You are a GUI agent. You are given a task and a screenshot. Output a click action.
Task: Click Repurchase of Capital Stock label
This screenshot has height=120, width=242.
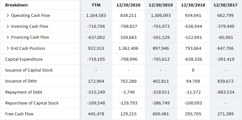pos(32,103)
